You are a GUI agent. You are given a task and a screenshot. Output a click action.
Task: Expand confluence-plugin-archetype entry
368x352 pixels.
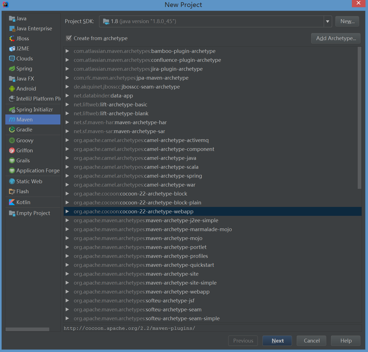(x=67, y=60)
